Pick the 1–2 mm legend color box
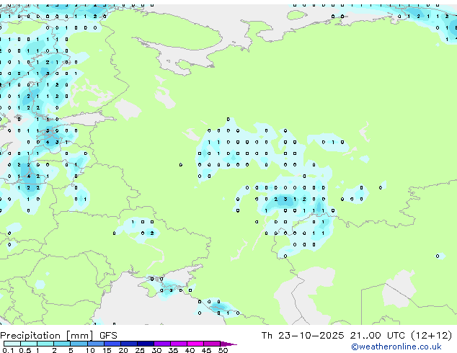Viewport: 457px width, 353px height. coord(45,344)
